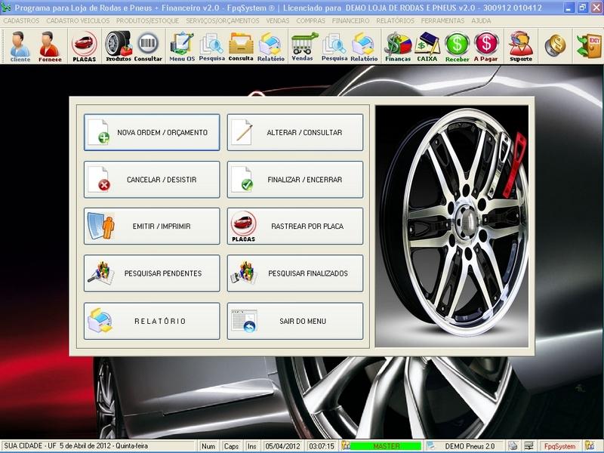The image size is (604, 453).
Task: Click the RASTREAR POR PLACA button
Action: pyautogui.click(x=295, y=226)
